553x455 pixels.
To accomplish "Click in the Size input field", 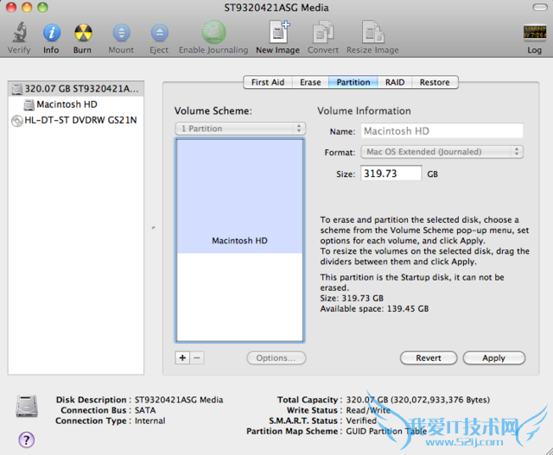I will pyautogui.click(x=390, y=174).
